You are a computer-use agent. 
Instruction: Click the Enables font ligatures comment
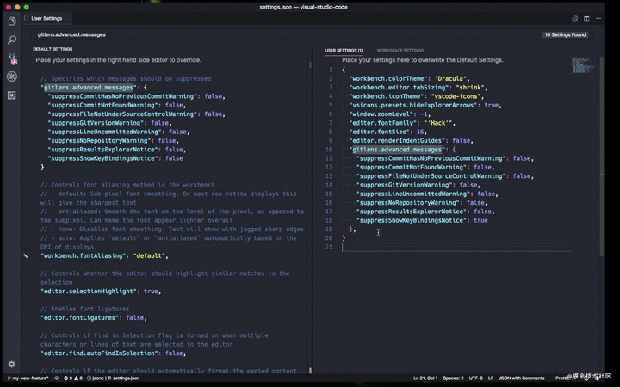(x=85, y=309)
